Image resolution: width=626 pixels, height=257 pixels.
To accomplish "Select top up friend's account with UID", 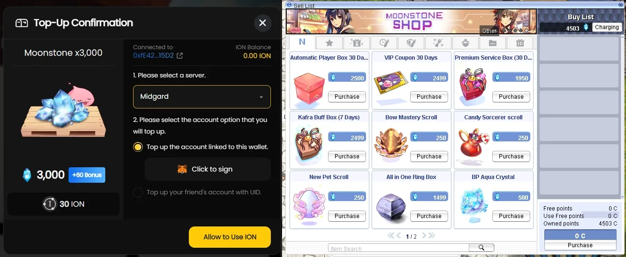I will pyautogui.click(x=198, y=192).
